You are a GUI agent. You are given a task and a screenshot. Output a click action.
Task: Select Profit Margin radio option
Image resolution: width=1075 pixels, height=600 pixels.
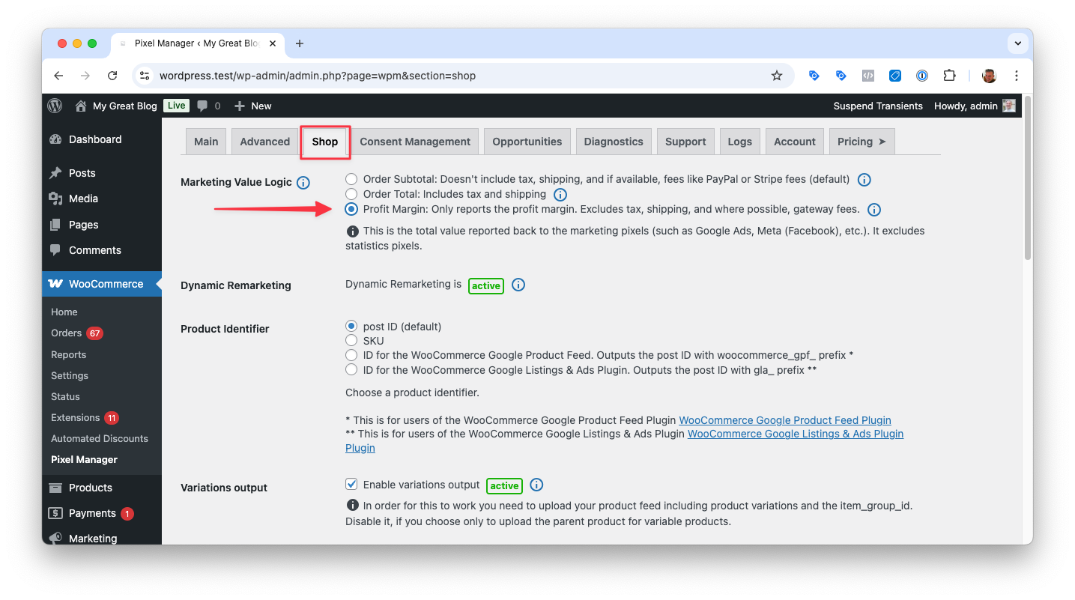click(351, 209)
